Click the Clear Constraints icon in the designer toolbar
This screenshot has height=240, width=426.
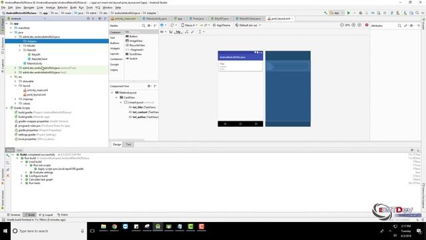[x=186, y=32]
